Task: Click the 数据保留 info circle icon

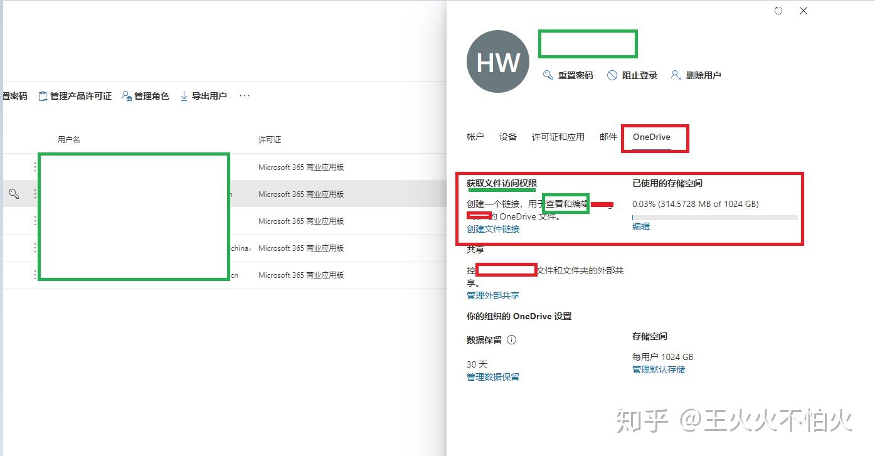Action: tap(511, 340)
